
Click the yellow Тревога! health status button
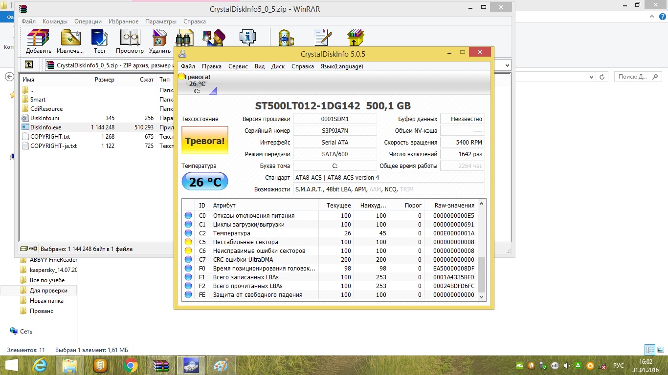tap(205, 141)
